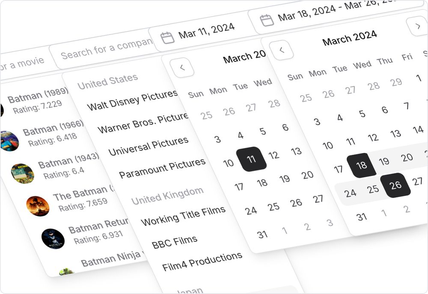The image size is (428, 294).
Task: Select day 6 in single-date calendar
Action: pos(285,127)
